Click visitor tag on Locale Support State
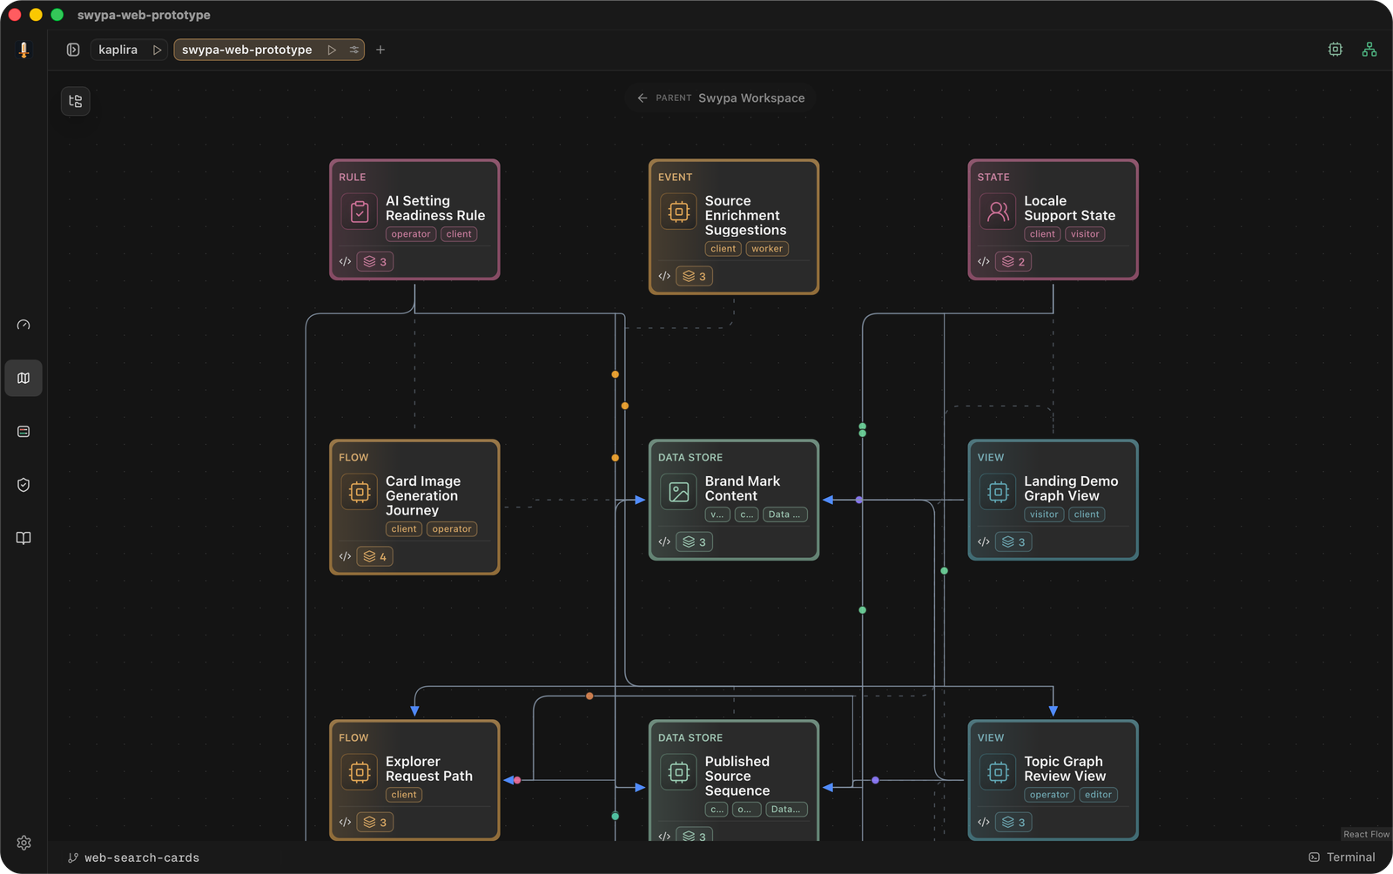The width and height of the screenshot is (1393, 874). click(x=1085, y=234)
